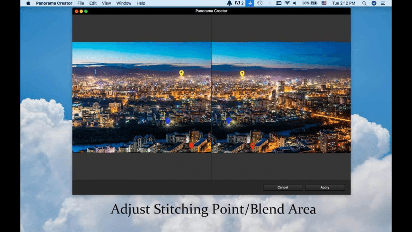Image resolution: width=412 pixels, height=232 pixels.
Task: Open the US flag input source menu
Action: point(324,3)
